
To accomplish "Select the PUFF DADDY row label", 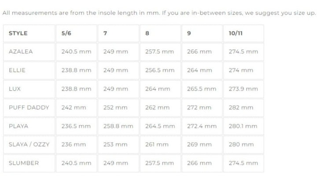I will point(29,107).
